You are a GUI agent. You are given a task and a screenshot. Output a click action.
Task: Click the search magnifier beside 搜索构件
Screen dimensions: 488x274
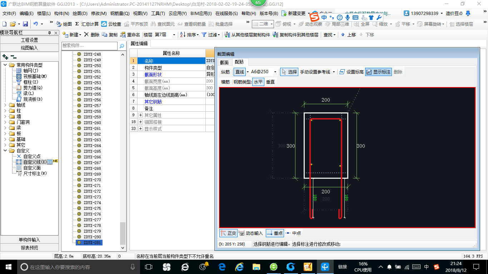pyautogui.click(x=122, y=46)
